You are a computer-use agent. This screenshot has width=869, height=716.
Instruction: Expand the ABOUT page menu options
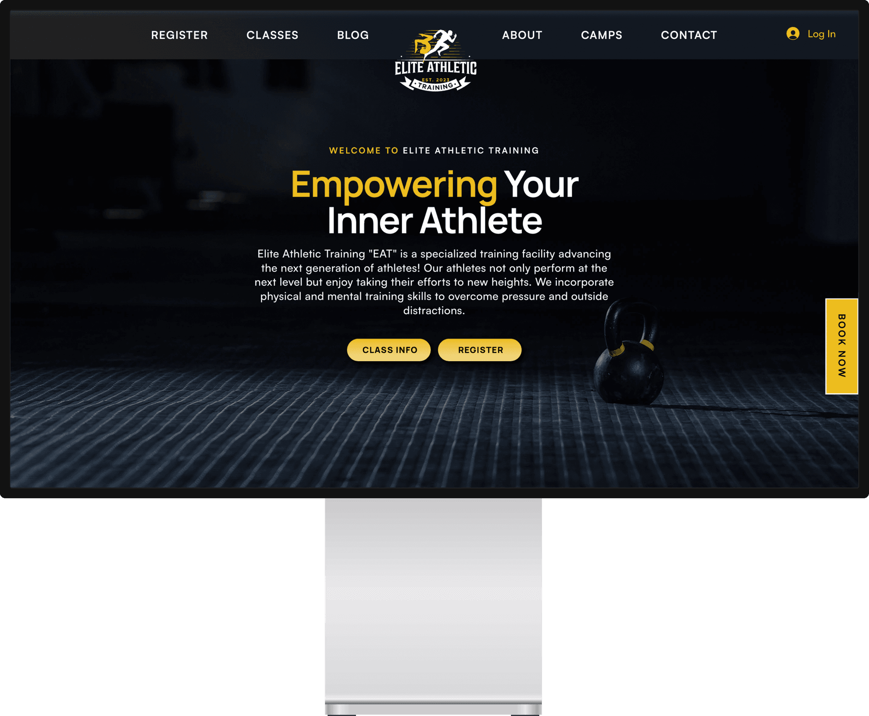coord(522,35)
